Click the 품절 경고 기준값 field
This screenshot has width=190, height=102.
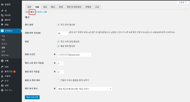[x=61, y=72]
